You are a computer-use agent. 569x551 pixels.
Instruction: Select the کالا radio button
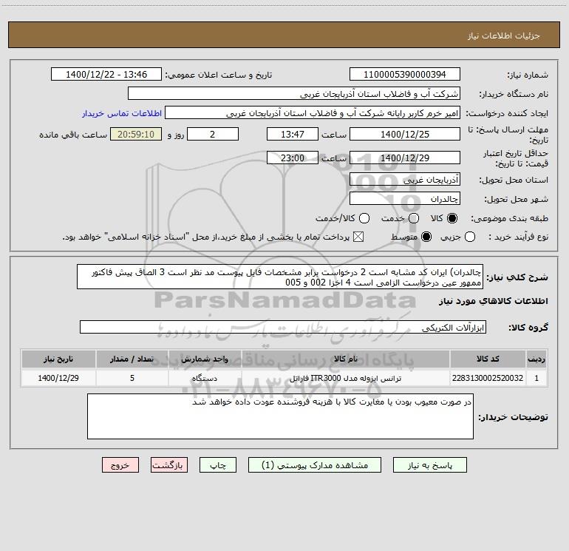pyautogui.click(x=452, y=218)
